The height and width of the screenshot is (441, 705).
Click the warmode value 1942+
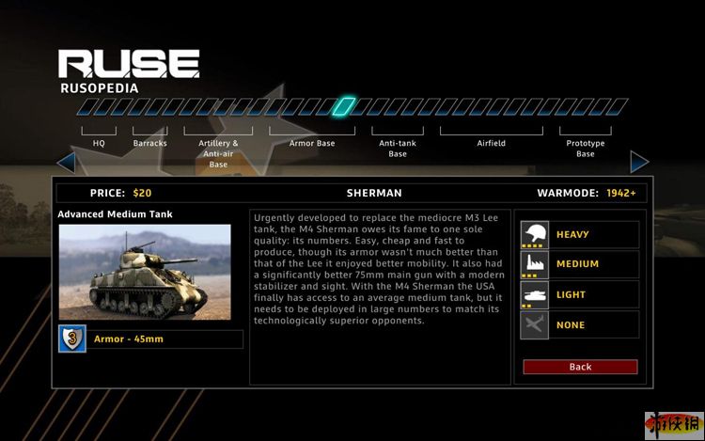point(621,194)
